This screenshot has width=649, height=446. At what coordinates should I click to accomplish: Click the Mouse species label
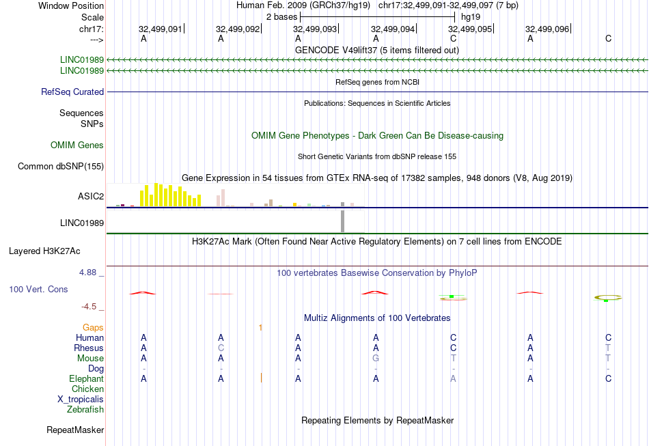90,359
